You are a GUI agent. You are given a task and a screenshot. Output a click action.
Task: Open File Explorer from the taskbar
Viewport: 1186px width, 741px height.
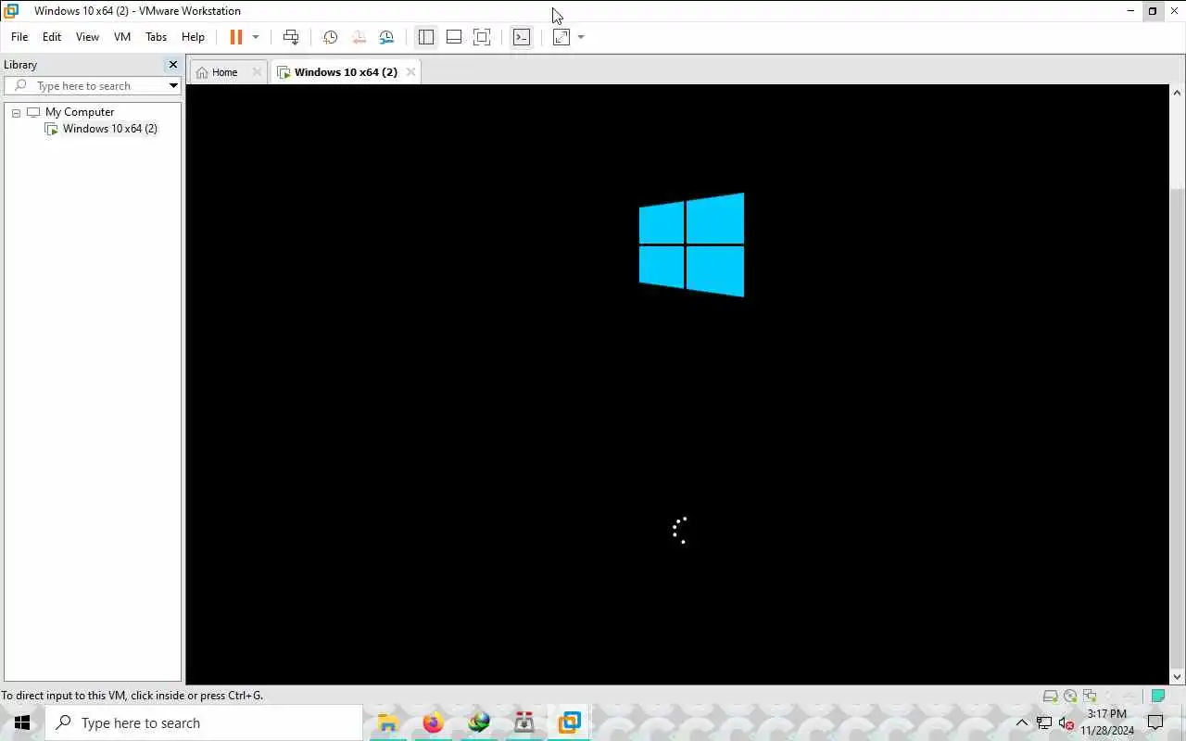coord(387,722)
